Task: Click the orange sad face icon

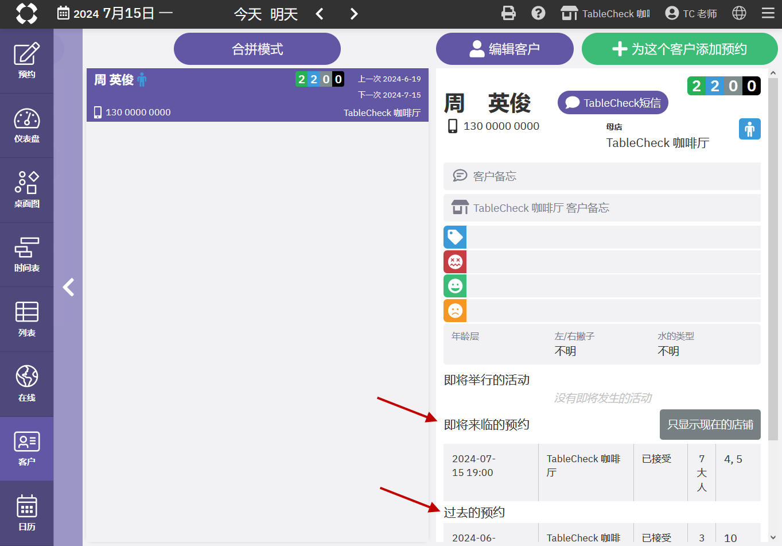Action: 455,311
